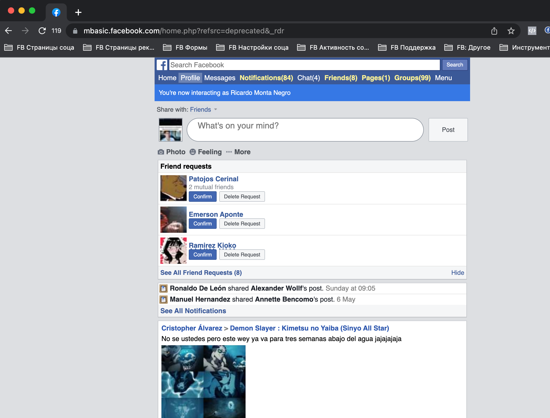Image resolution: width=550 pixels, height=418 pixels.
Task: Click Patojos Cerinal's avatar thumbnail
Action: [174, 188]
